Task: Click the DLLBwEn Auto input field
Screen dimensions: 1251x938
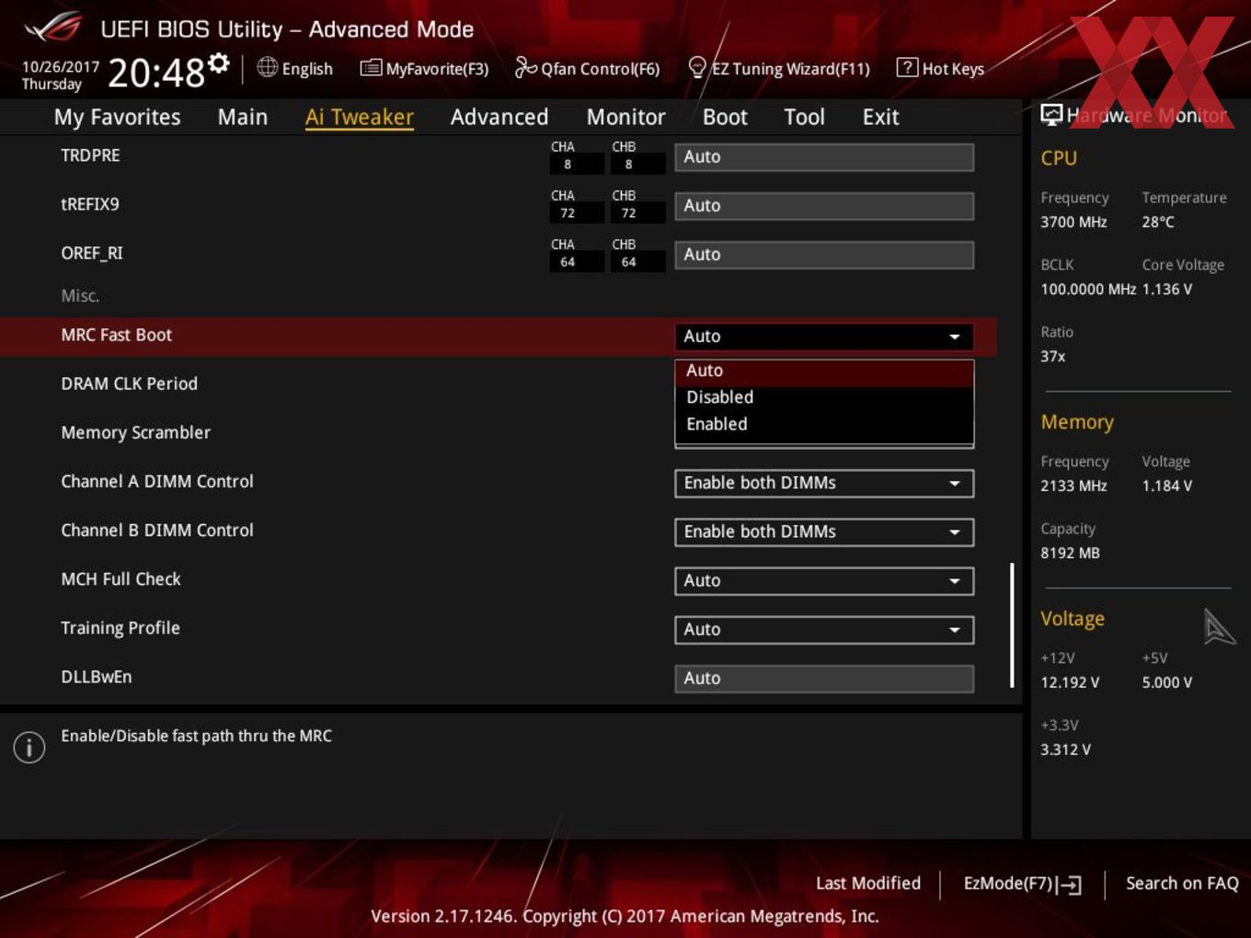Action: 824,678
